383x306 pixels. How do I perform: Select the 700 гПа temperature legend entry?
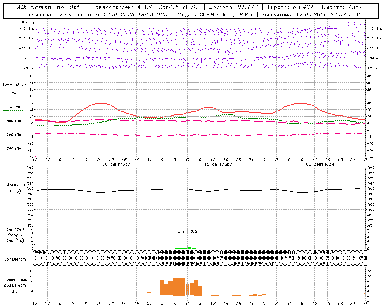[14, 135]
